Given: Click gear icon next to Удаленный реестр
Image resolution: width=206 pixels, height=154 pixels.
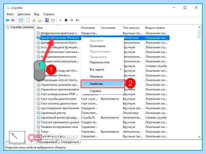Looking at the screenshot, I should (38, 113).
